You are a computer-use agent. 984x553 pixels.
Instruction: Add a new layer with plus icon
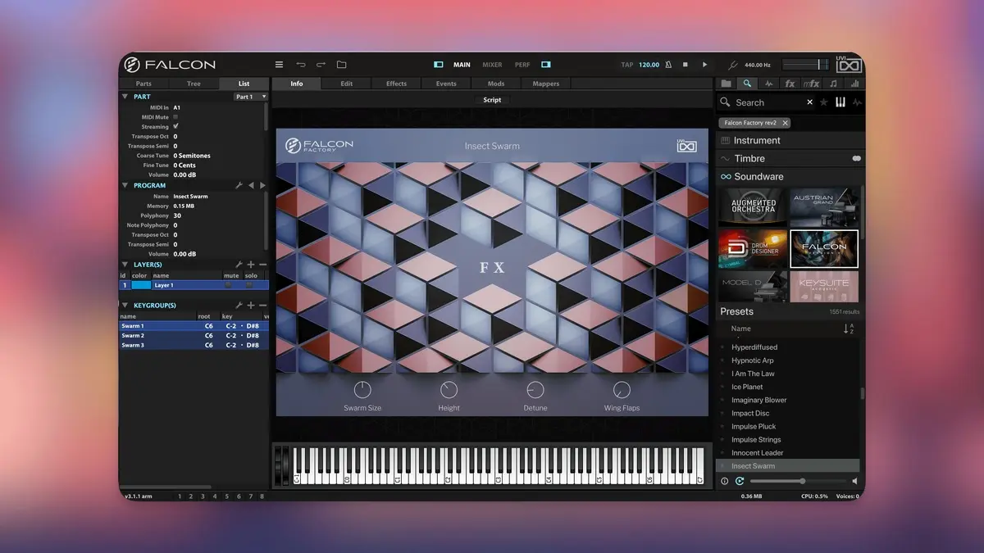251,265
